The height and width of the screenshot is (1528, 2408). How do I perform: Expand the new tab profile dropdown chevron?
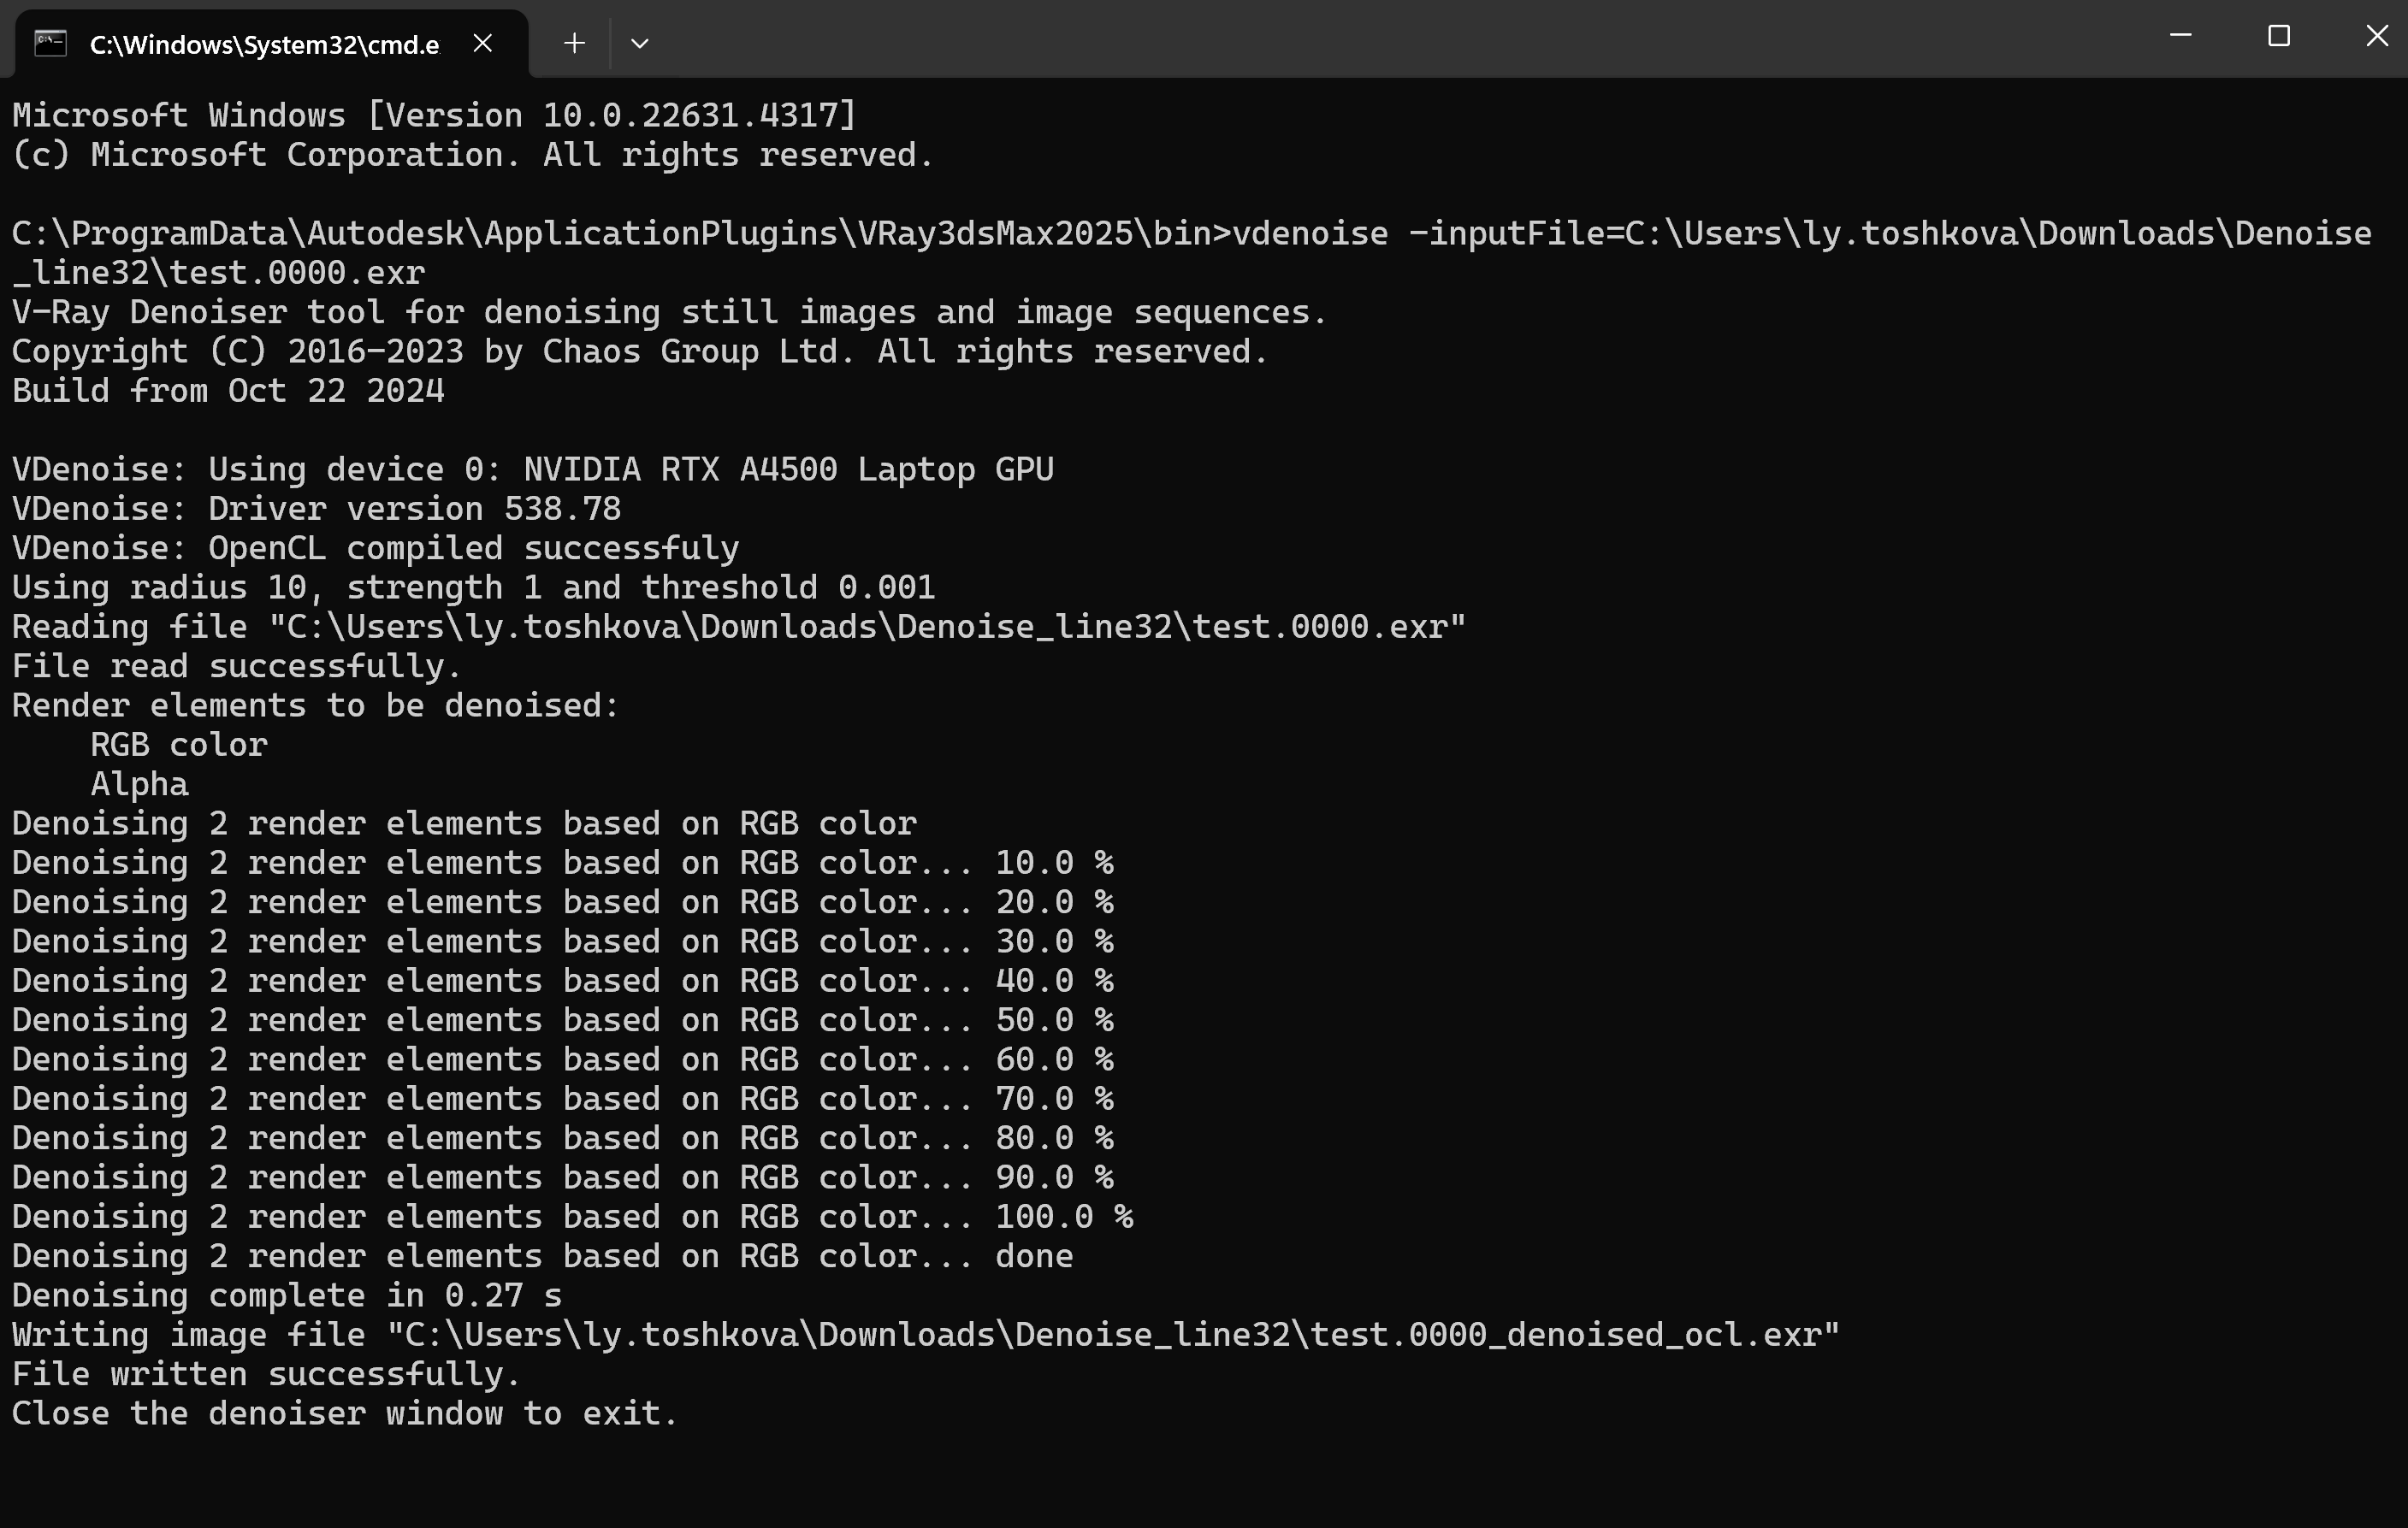click(640, 43)
